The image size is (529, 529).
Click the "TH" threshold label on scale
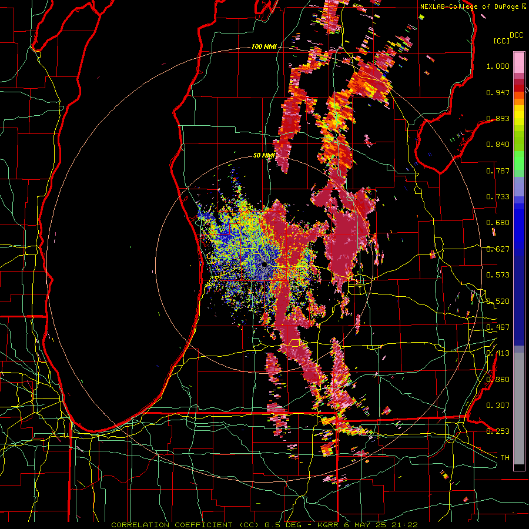pyautogui.click(x=505, y=458)
